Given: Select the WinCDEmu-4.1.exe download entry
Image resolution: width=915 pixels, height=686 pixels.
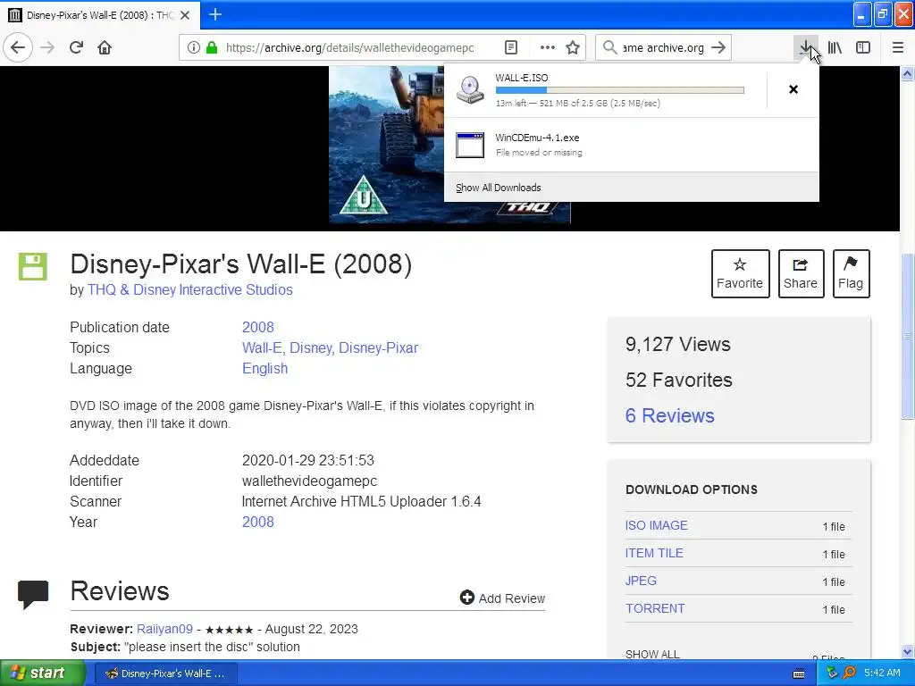Looking at the screenshot, I should pos(632,145).
